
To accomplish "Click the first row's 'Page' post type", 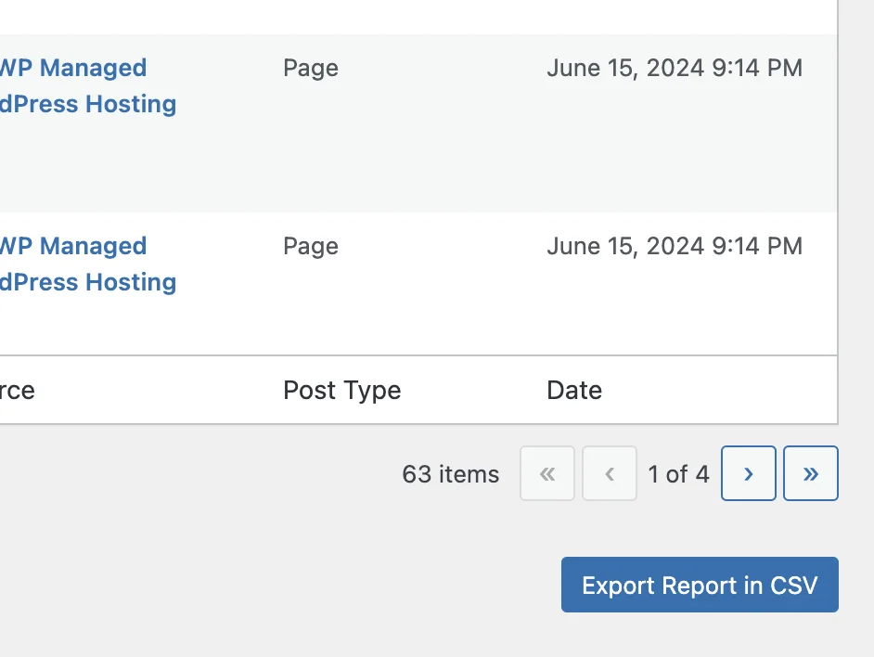I will point(311,69).
